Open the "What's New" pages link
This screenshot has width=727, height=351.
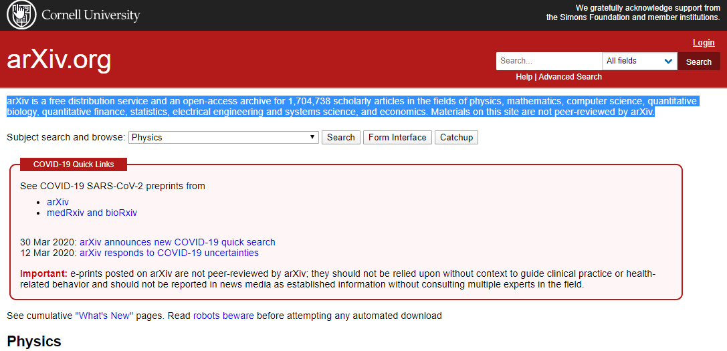tap(104, 316)
